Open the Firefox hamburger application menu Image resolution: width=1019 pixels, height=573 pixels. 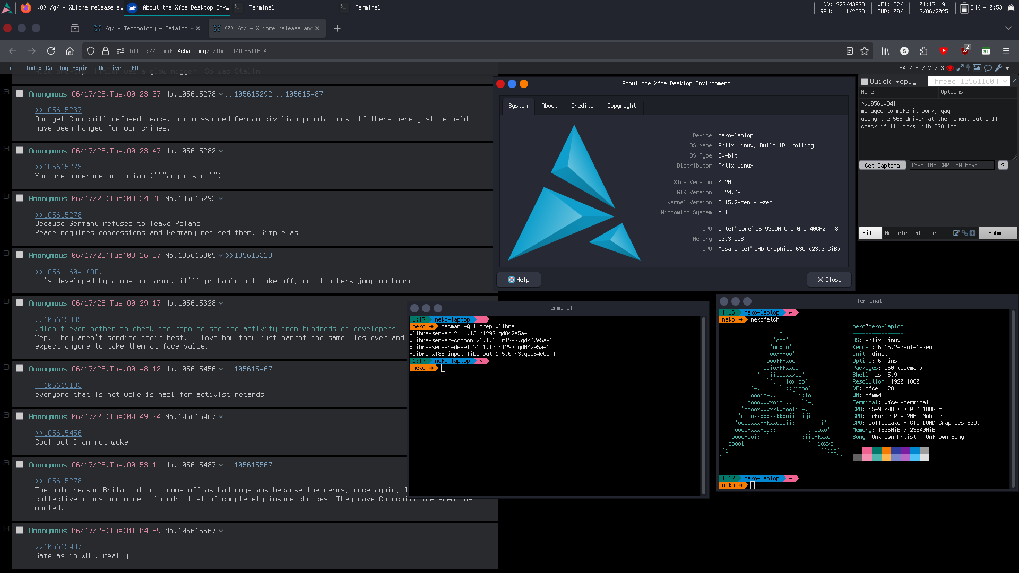point(1006,51)
